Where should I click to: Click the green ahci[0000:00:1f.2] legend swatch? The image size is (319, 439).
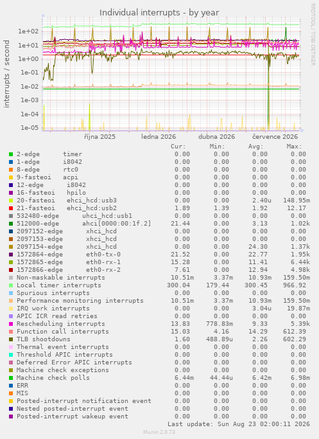11,224
